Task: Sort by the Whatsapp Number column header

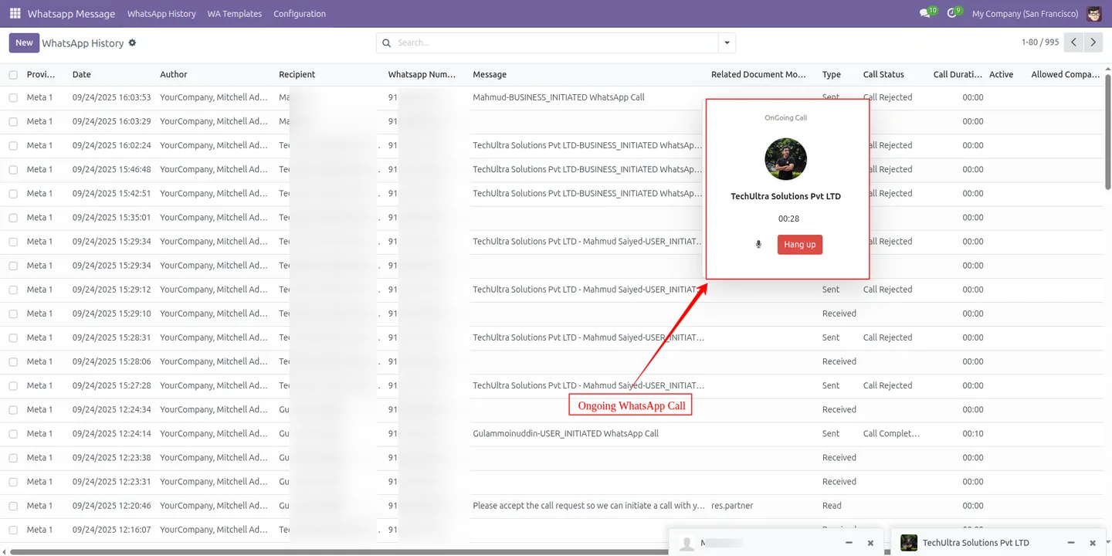Action: [422, 75]
